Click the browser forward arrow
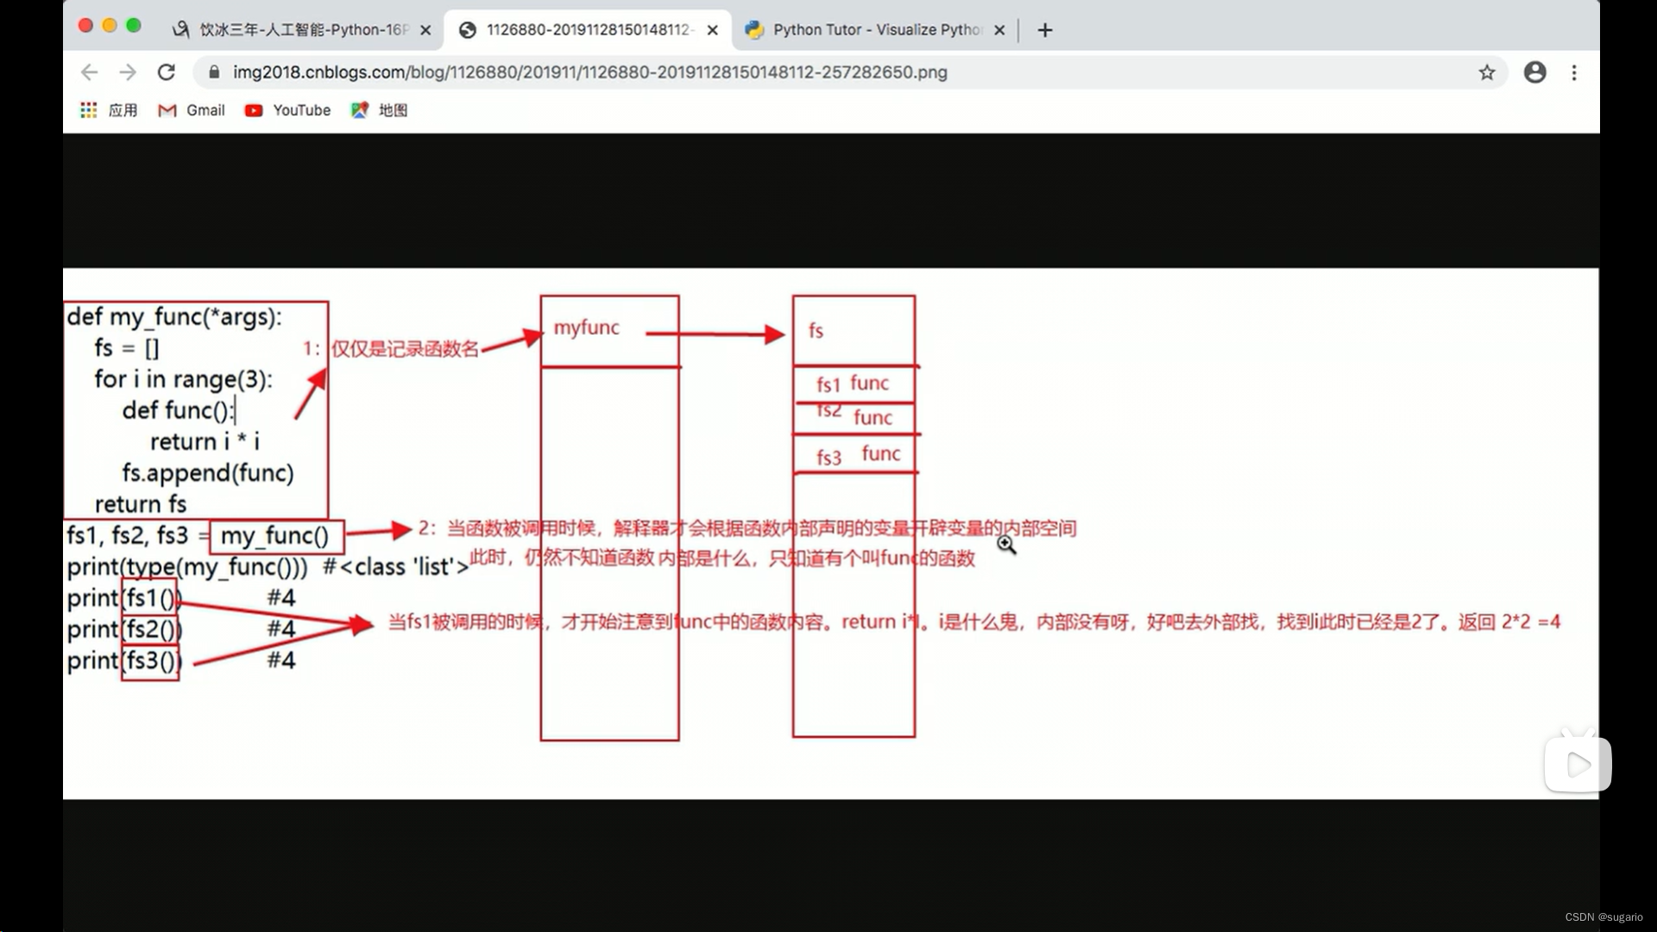 pos(128,72)
